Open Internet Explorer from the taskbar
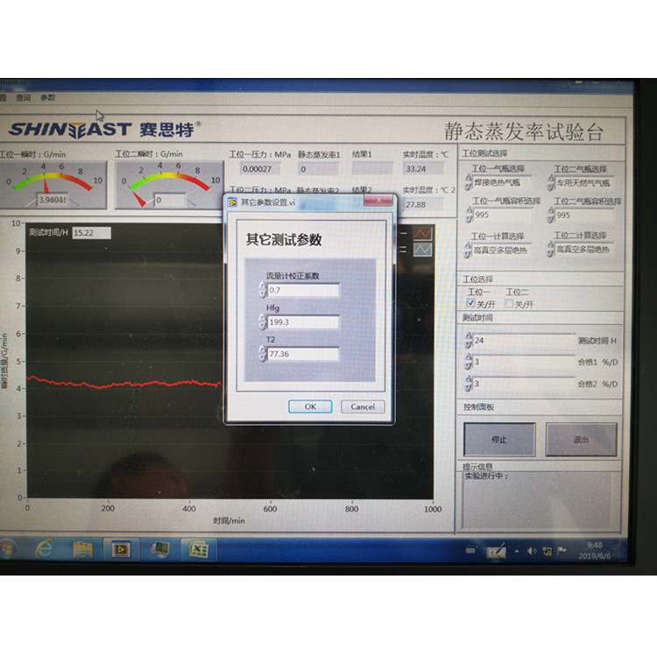This screenshot has height=657, width=657. (x=45, y=548)
